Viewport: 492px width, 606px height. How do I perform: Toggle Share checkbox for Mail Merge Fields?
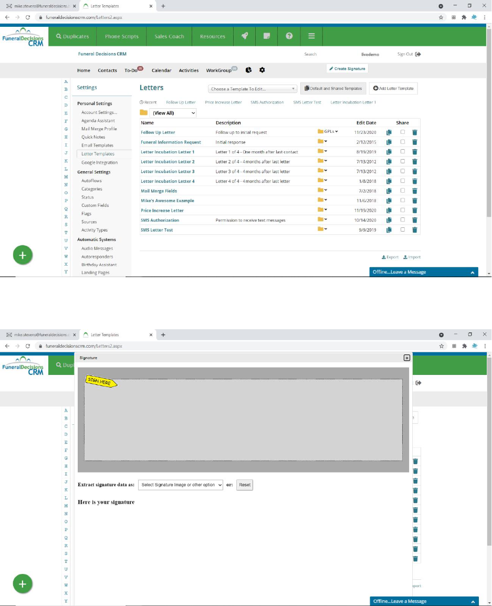(403, 191)
